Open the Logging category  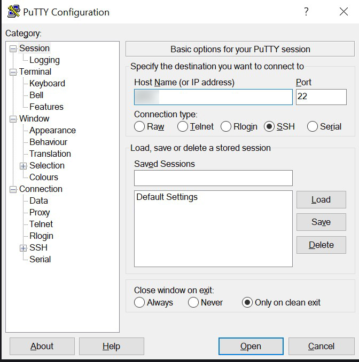(44, 60)
